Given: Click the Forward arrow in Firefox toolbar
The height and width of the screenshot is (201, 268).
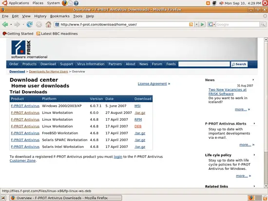Looking at the screenshot, I should click(17, 24).
